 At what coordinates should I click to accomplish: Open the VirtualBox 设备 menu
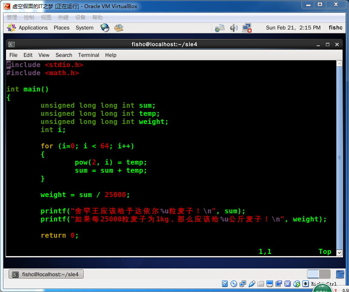click(80, 18)
